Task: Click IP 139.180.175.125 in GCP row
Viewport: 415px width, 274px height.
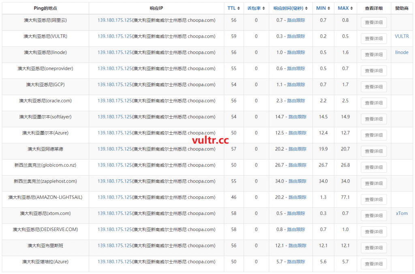Action: tap(115, 85)
